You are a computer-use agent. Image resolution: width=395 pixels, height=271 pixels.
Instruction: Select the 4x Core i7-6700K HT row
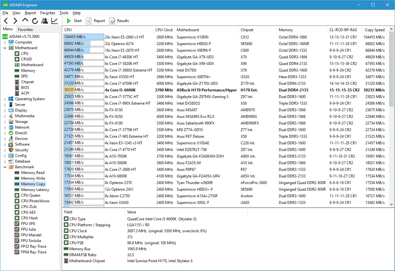point(225,83)
